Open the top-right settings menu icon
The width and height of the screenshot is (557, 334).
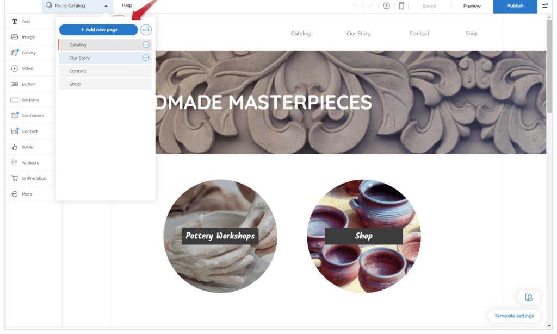coord(545,5)
